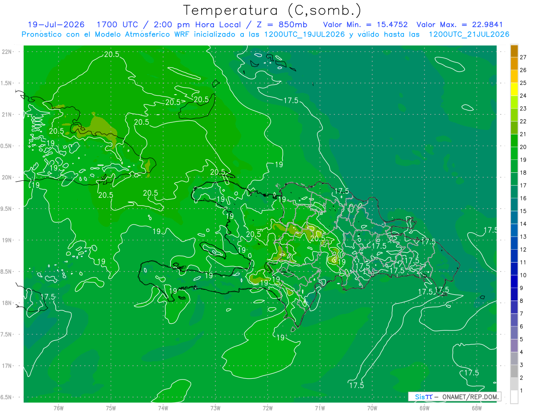Click legend value 25 on color scale
535x414 pixels.
tap(523, 83)
